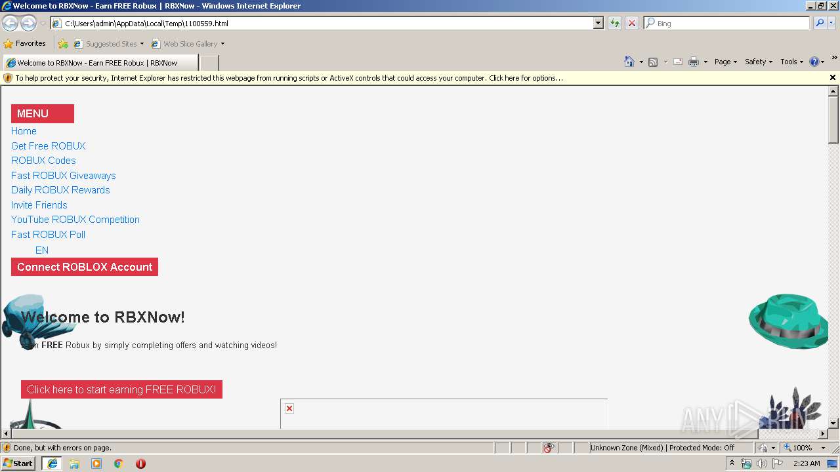Click the horizontal scrollbar left arrow
The height and width of the screenshot is (472, 840).
6,434
